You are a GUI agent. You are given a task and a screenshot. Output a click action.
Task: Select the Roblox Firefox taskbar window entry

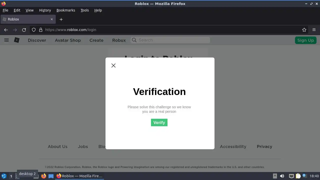pos(79,176)
